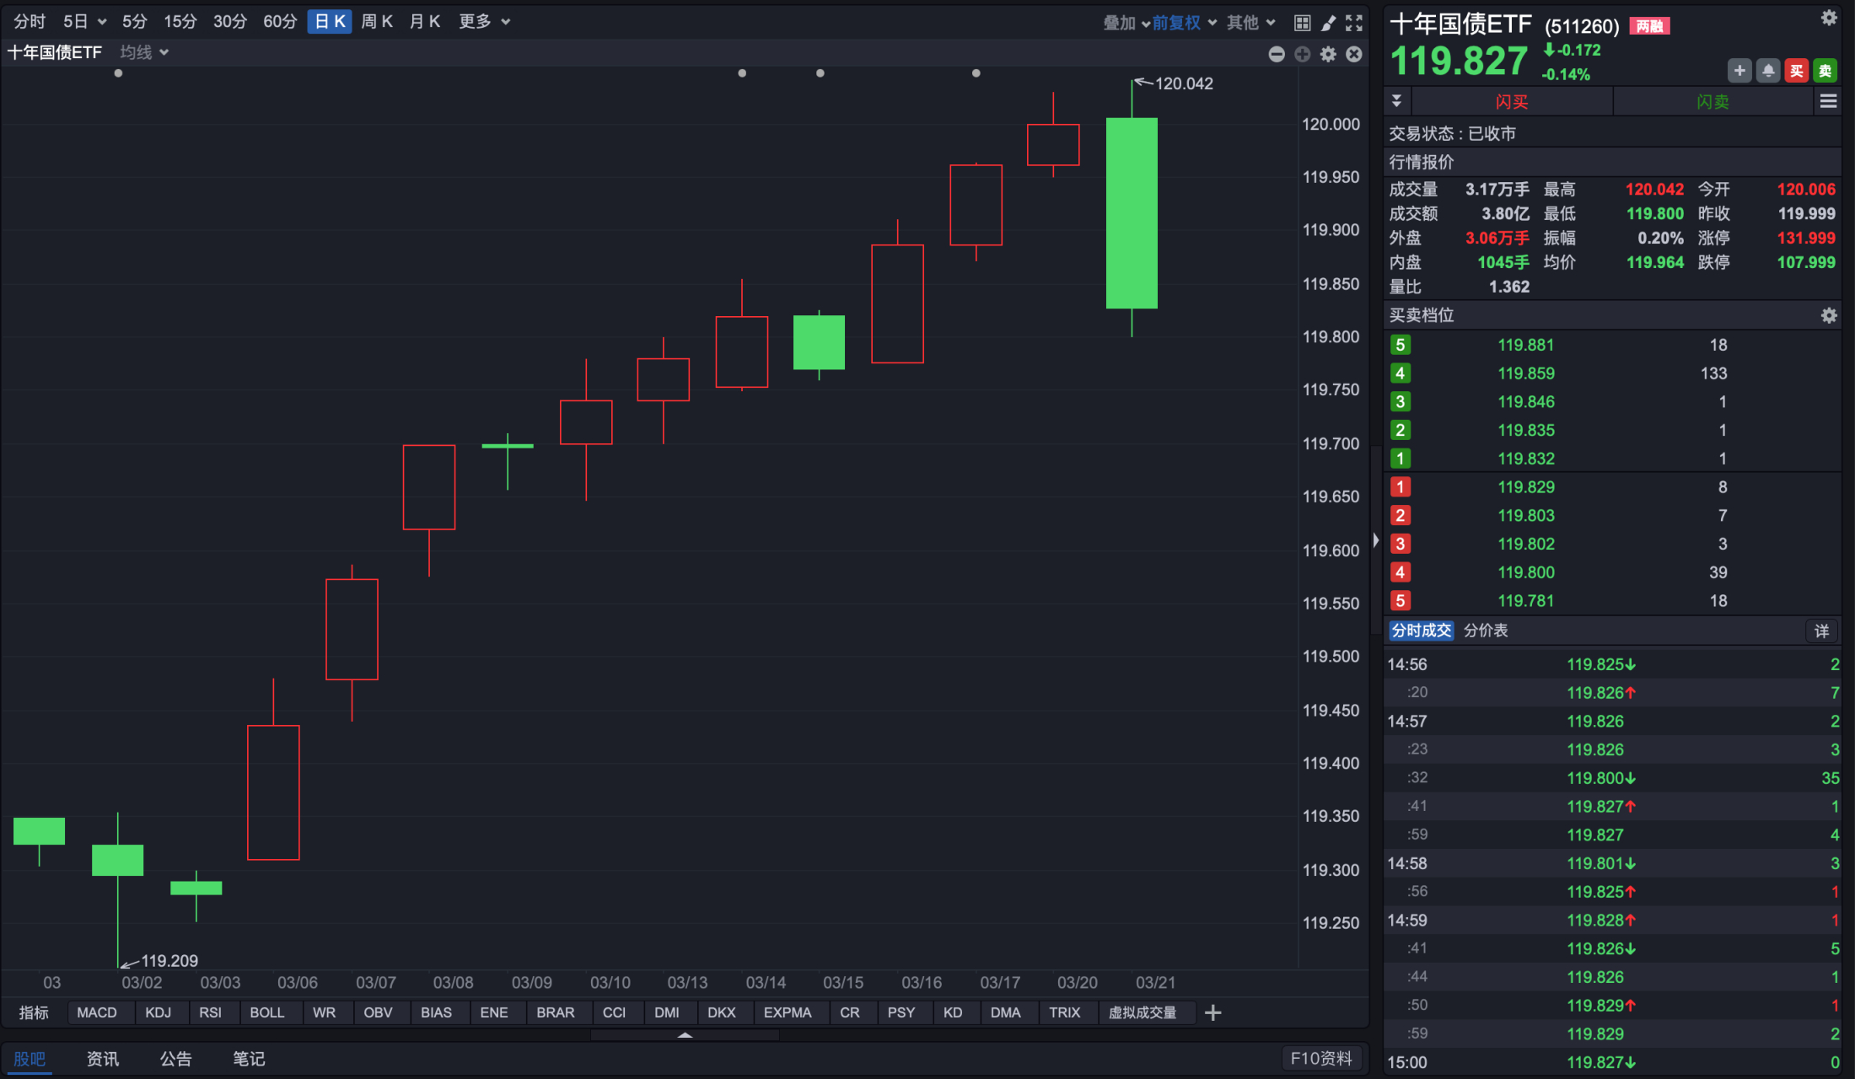The height and width of the screenshot is (1079, 1855).
Task: Click event dot marker above 03/02
Action: [x=118, y=73]
